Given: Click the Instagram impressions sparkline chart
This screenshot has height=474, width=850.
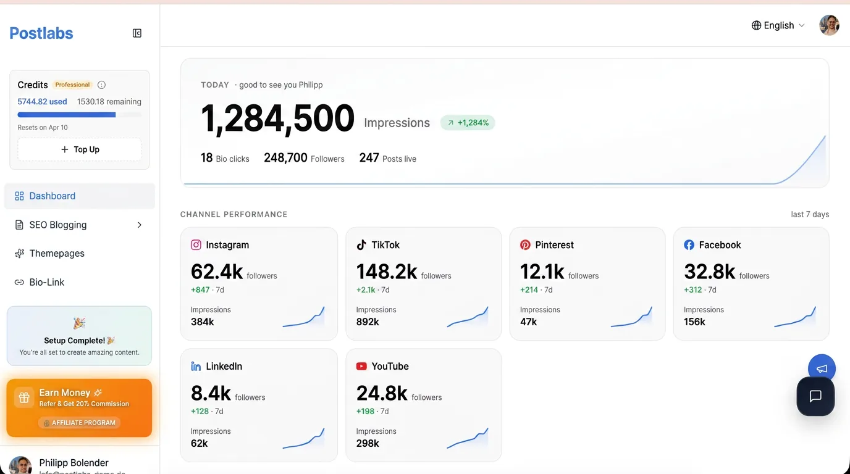Looking at the screenshot, I should click(x=303, y=317).
